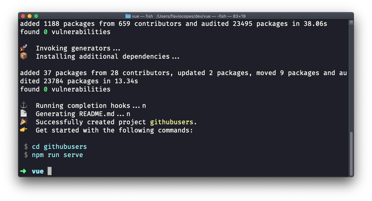
Task: Click the rocket icon beside Invoking generators
Action: 24,48
